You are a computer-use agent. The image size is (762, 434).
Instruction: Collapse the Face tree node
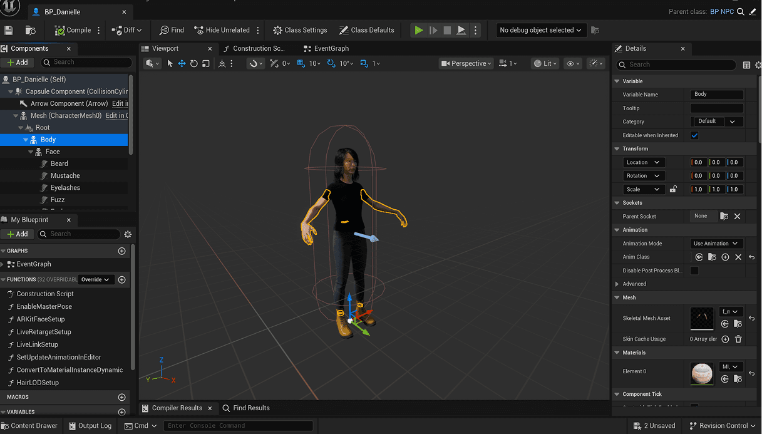31,152
